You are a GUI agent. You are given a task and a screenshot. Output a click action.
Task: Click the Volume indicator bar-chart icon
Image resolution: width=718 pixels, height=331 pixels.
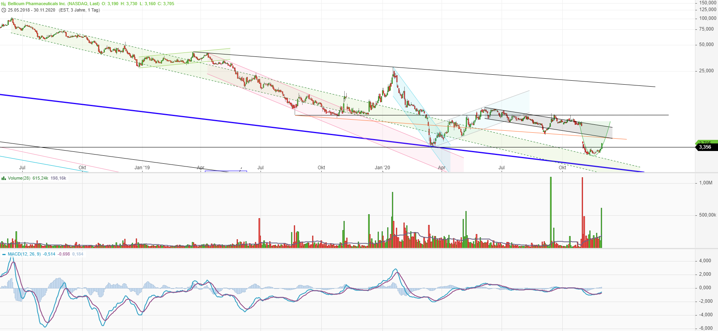[x=4, y=178]
